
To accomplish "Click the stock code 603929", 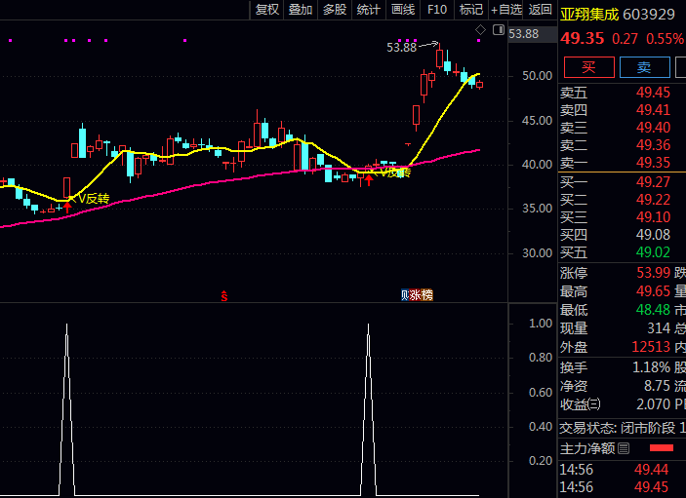I will tap(649, 15).
